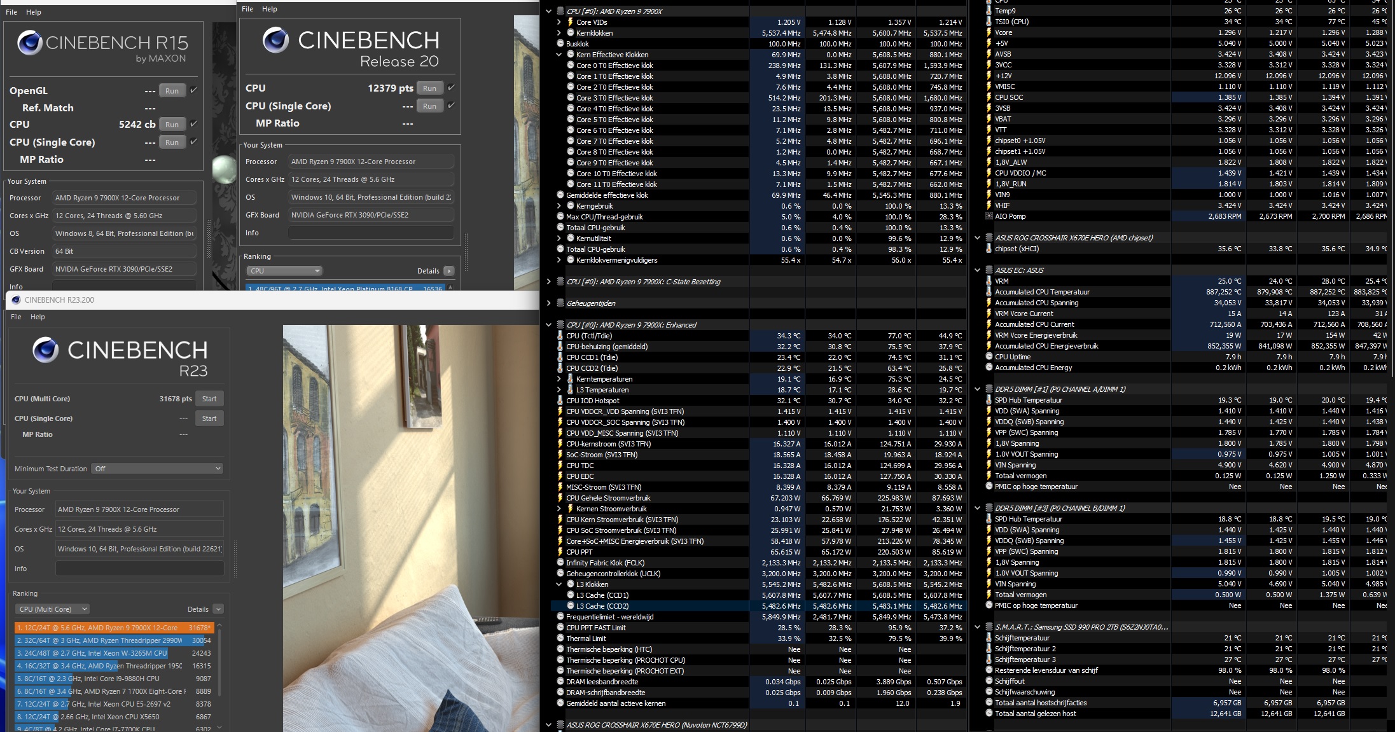Toggle OpenGL checkbox in Cinebench R15
This screenshot has width=1395, height=732.
(194, 90)
